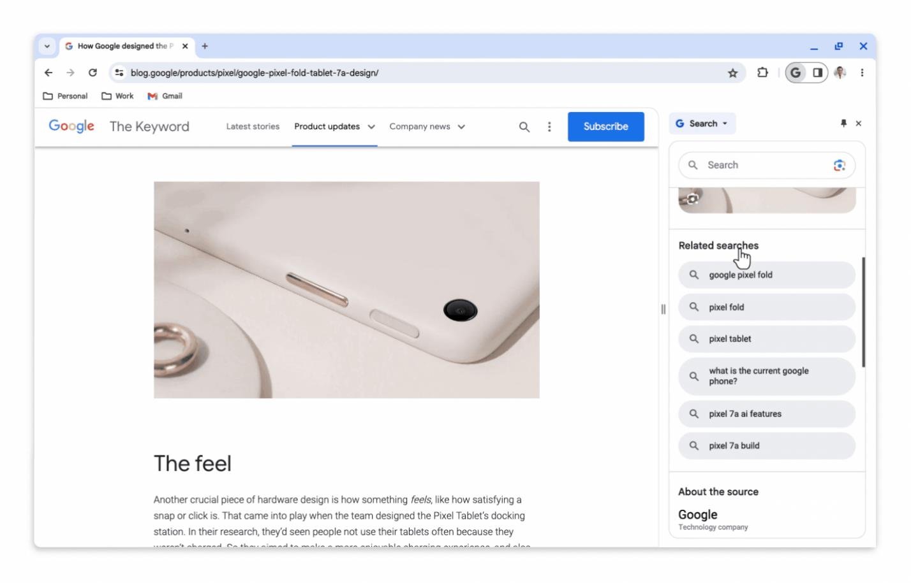Reload the page with the refresh icon
The width and height of the screenshot is (911, 583).
[x=93, y=73]
